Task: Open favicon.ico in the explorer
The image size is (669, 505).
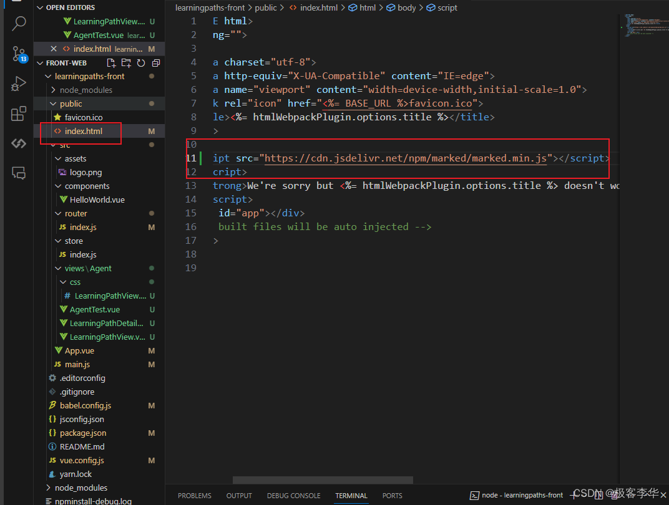Action: (x=84, y=117)
